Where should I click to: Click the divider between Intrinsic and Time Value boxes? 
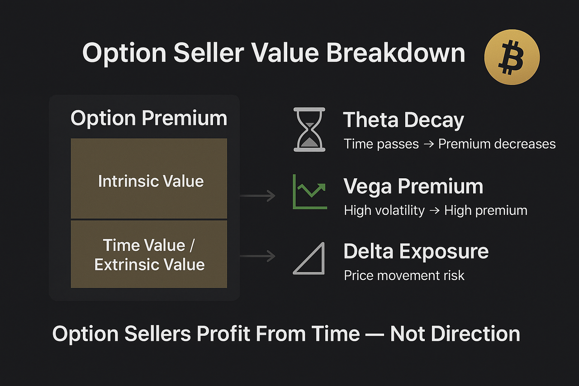[149, 219]
